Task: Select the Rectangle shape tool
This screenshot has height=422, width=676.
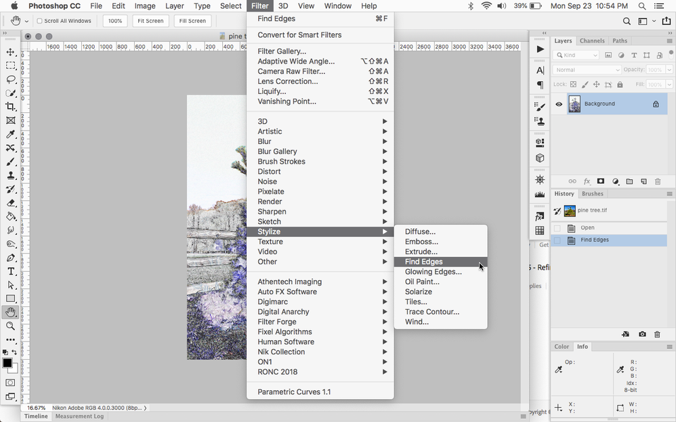Action: (10, 299)
